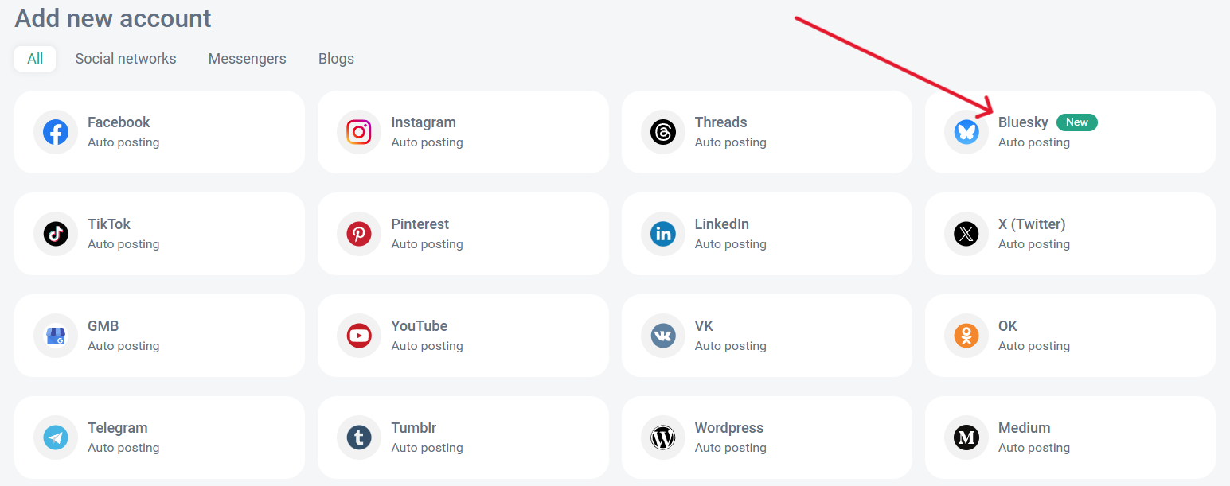This screenshot has width=1230, height=486.
Task: Select the Telegram paper plane icon
Action: [x=56, y=437]
